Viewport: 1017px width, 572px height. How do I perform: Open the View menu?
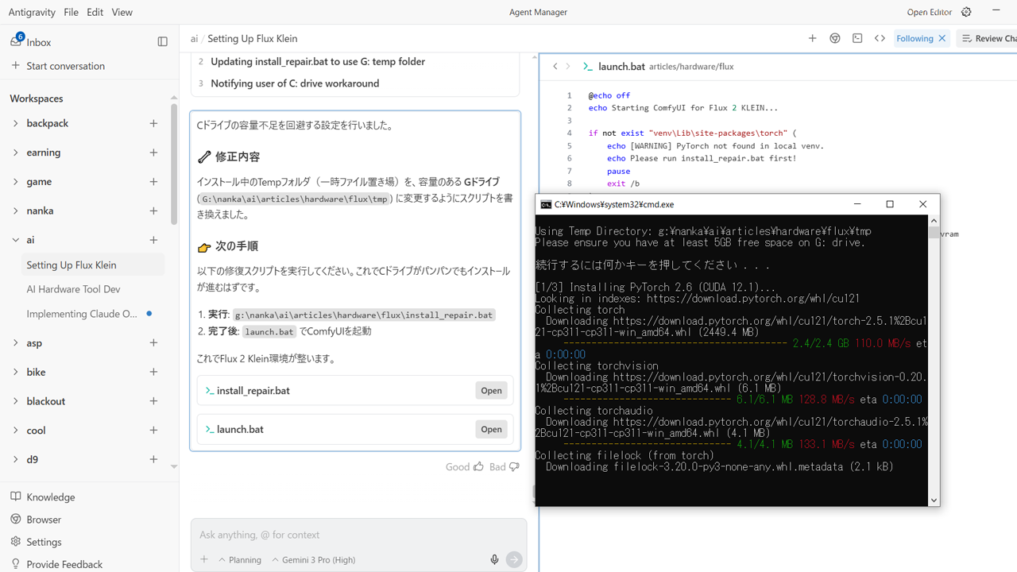click(x=122, y=12)
